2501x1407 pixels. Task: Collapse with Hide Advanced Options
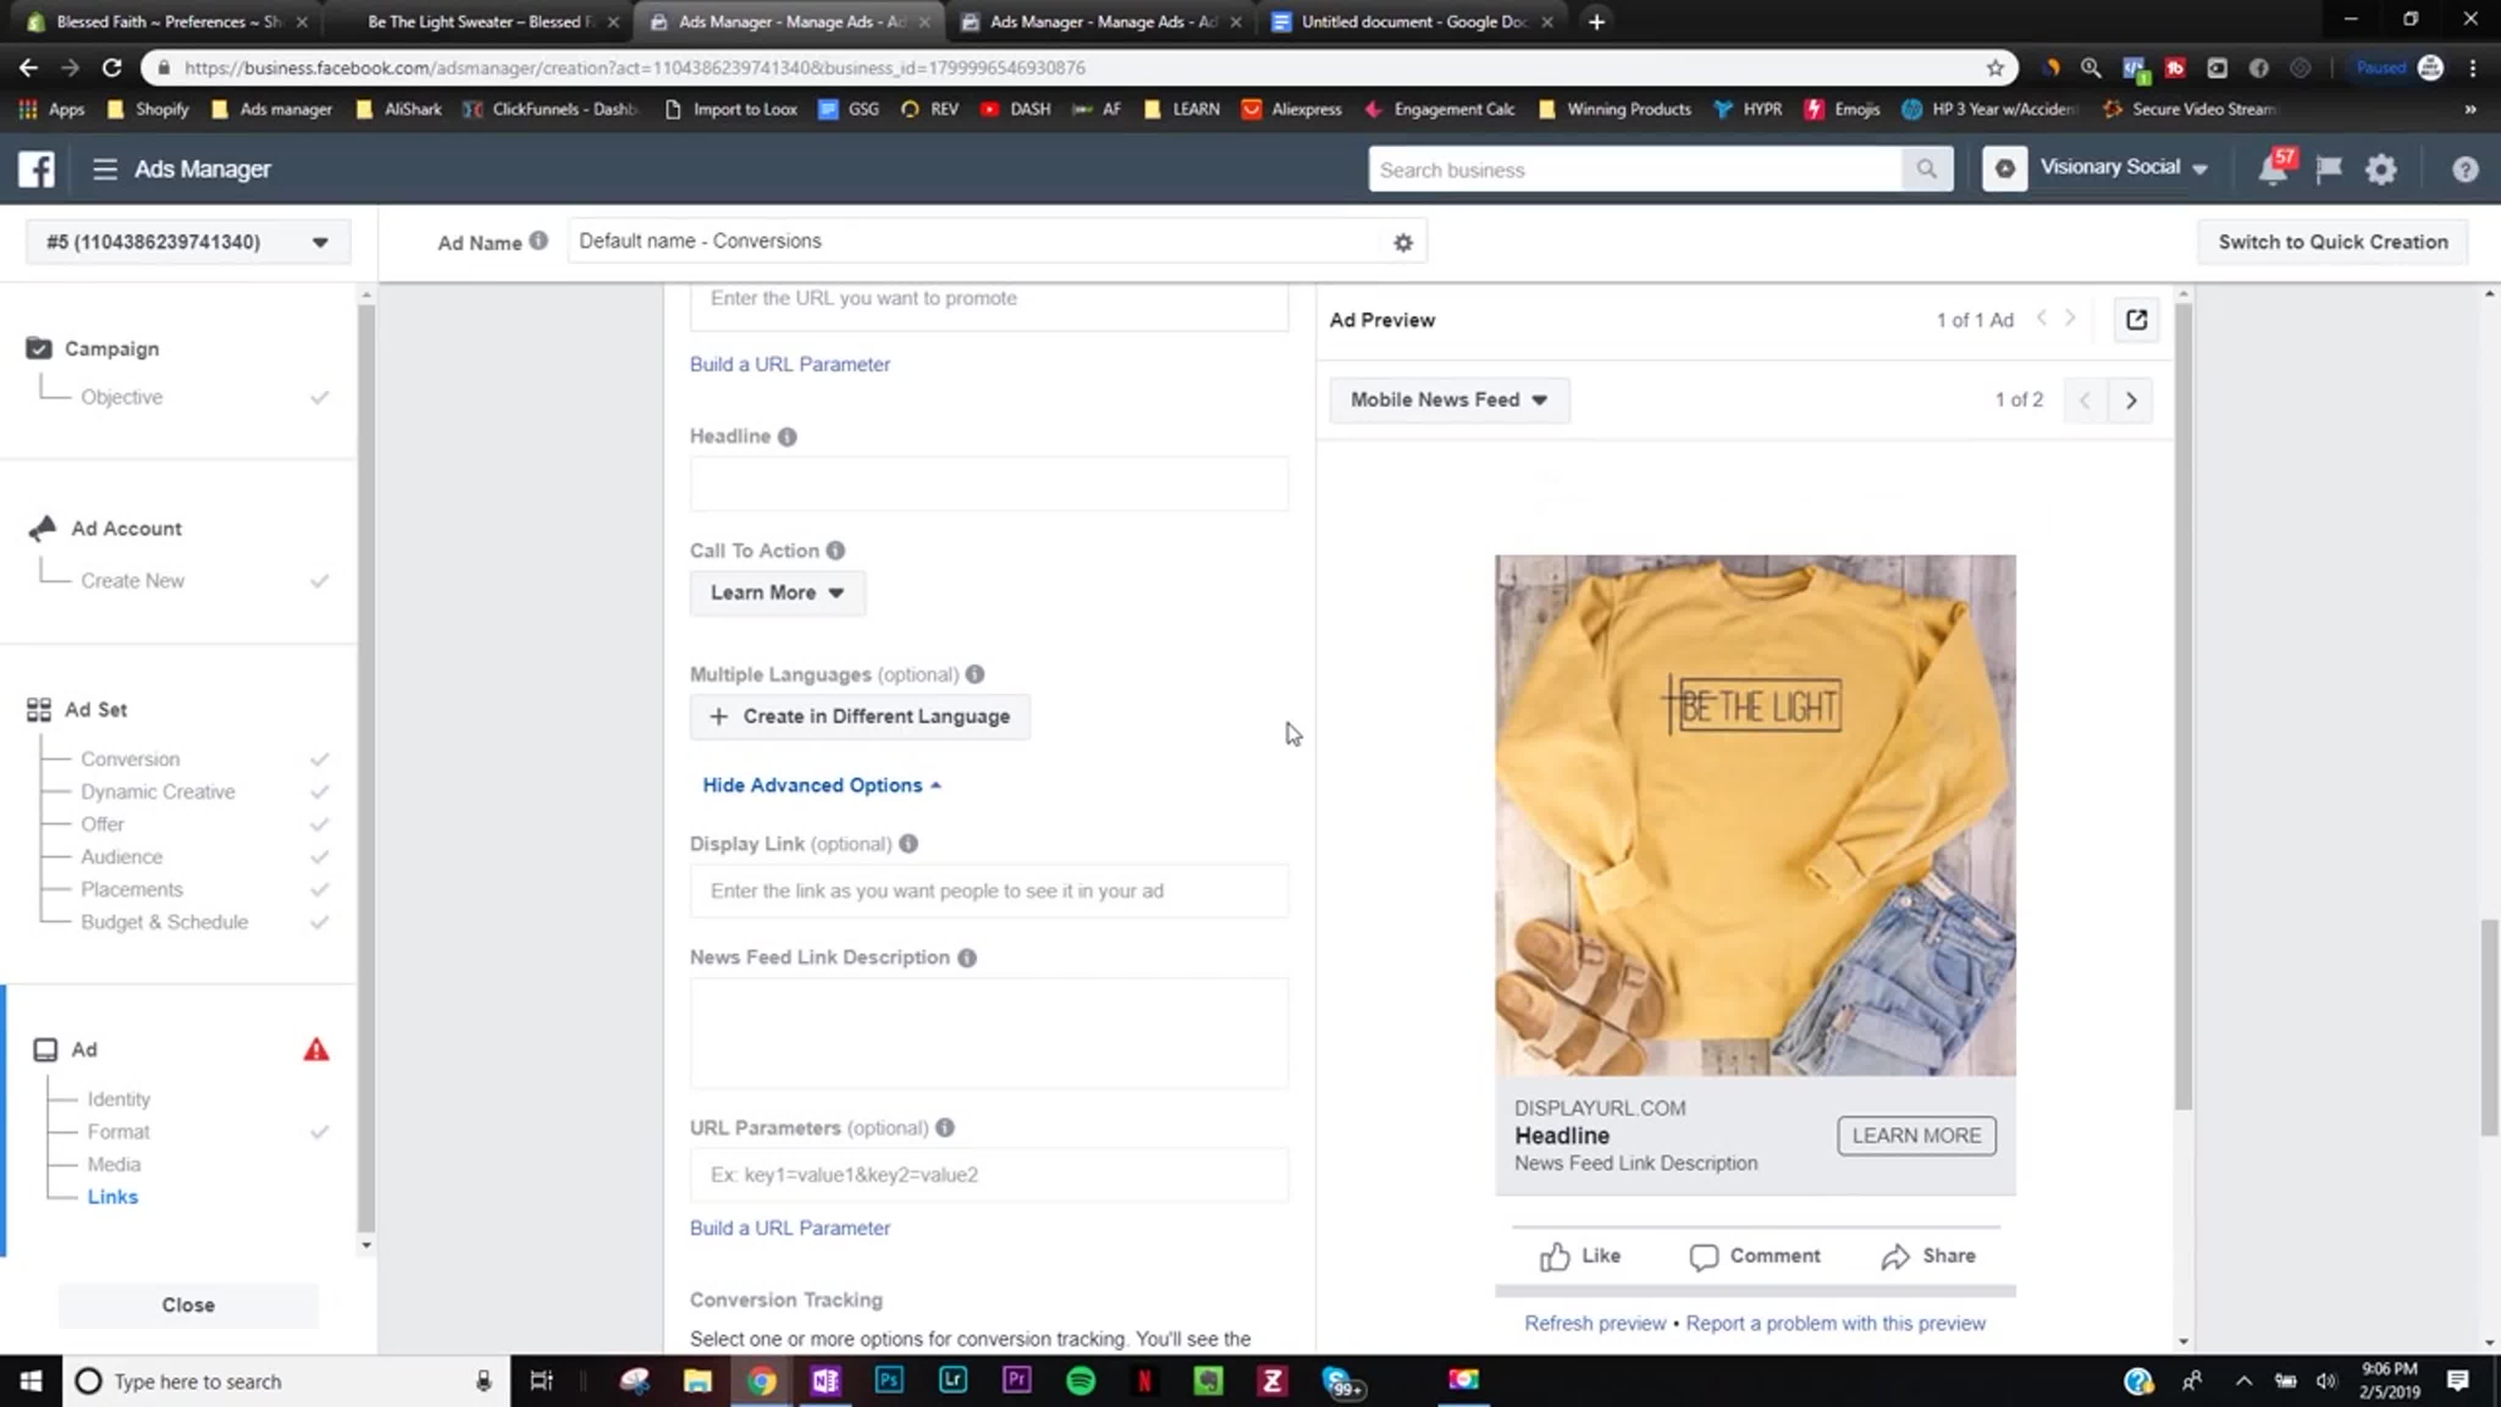point(821,785)
